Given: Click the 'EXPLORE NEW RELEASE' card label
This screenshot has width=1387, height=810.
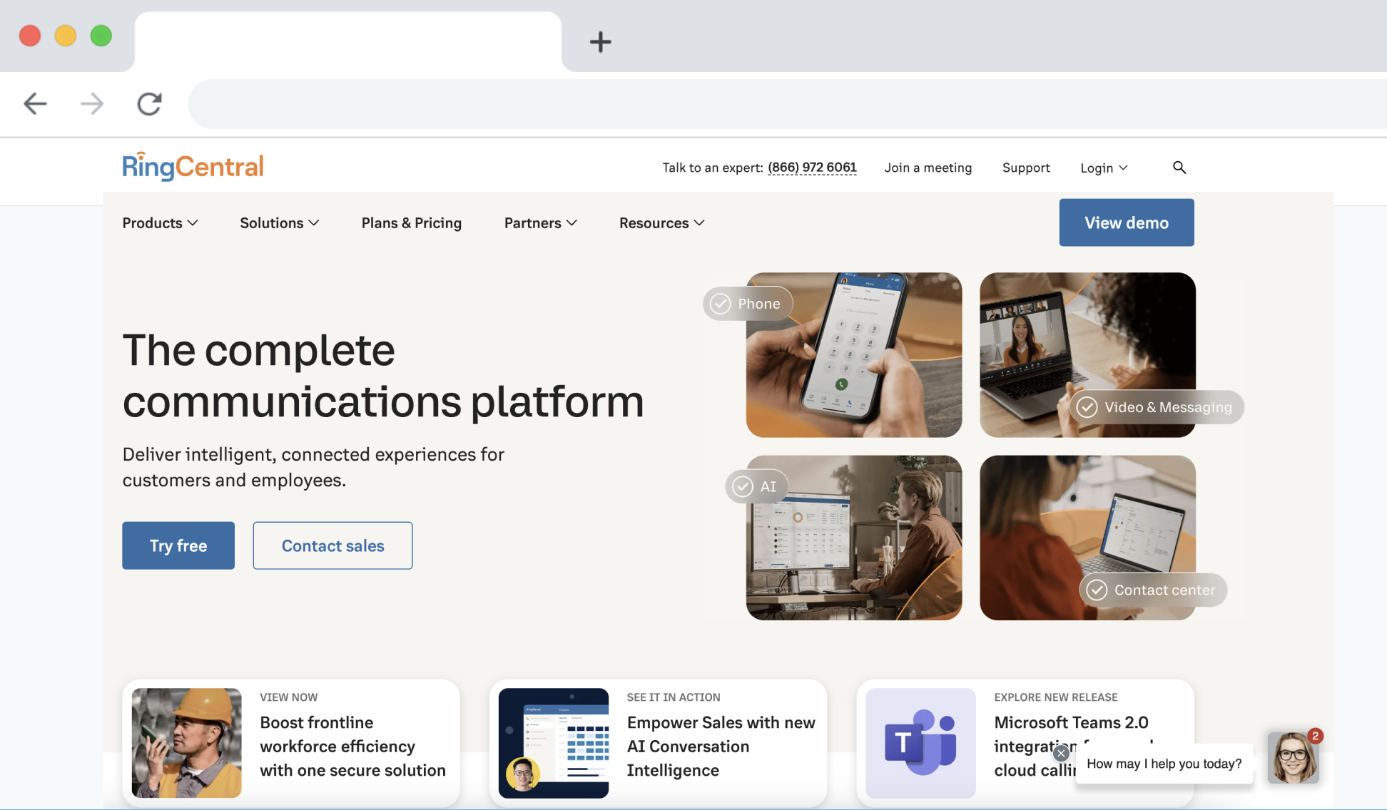Looking at the screenshot, I should 1056,697.
